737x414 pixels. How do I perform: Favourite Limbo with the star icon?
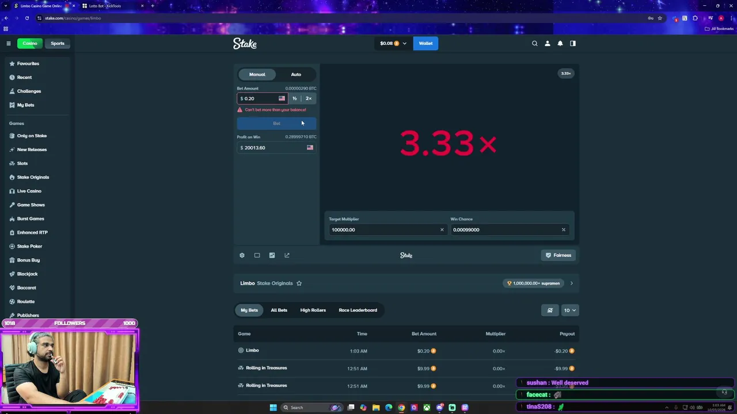pyautogui.click(x=299, y=283)
